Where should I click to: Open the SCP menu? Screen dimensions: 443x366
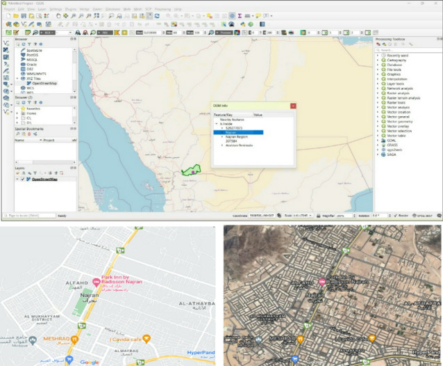[x=149, y=9]
